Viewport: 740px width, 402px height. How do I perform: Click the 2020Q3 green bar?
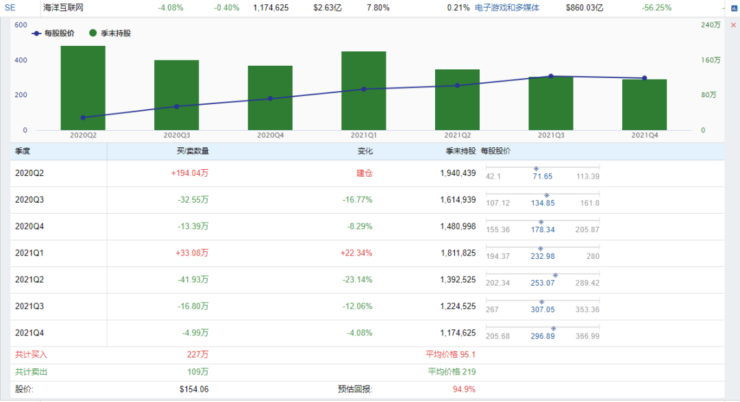point(177,95)
